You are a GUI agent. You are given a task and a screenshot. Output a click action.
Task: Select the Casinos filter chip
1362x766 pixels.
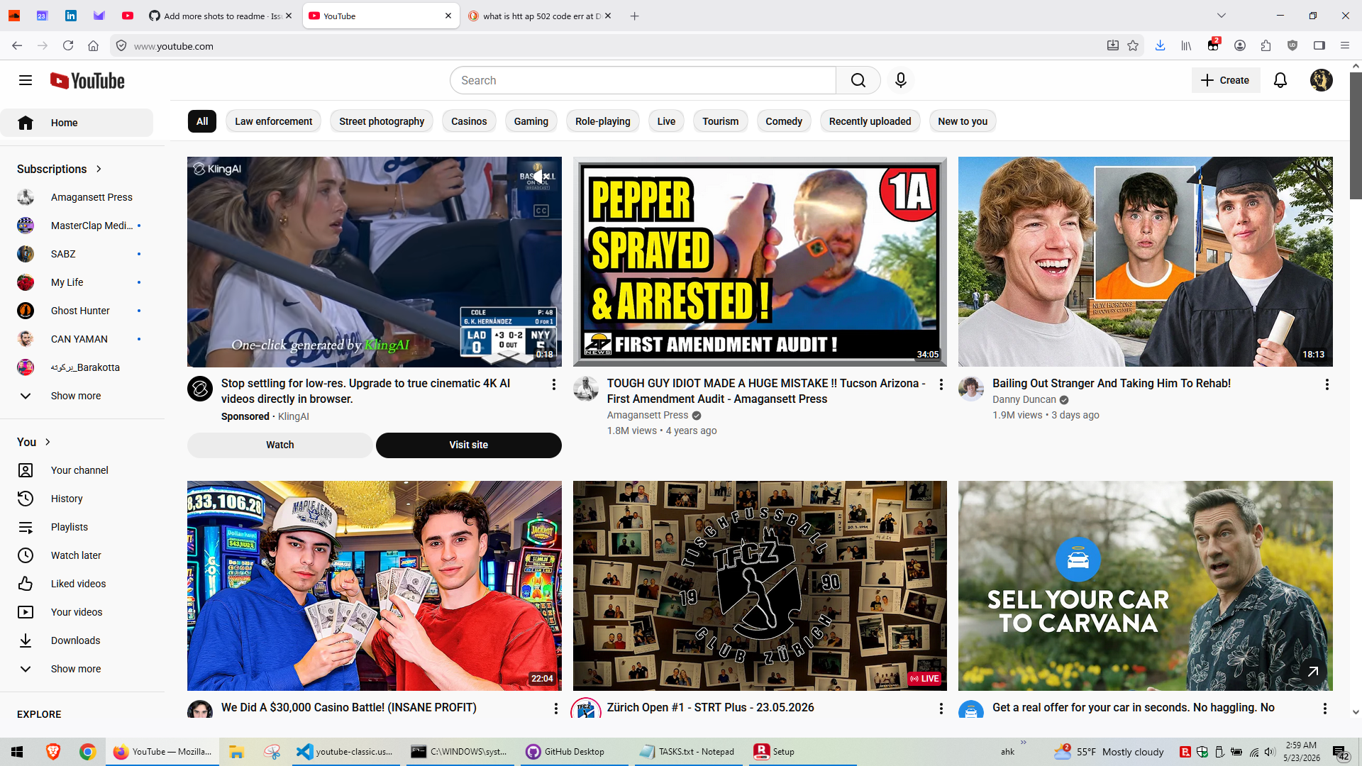coord(469,121)
